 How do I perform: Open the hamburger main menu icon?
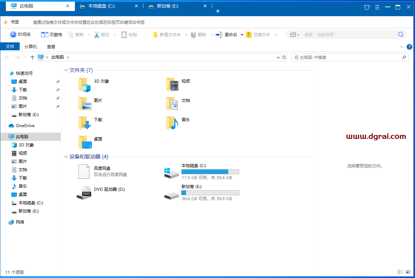[377, 7]
